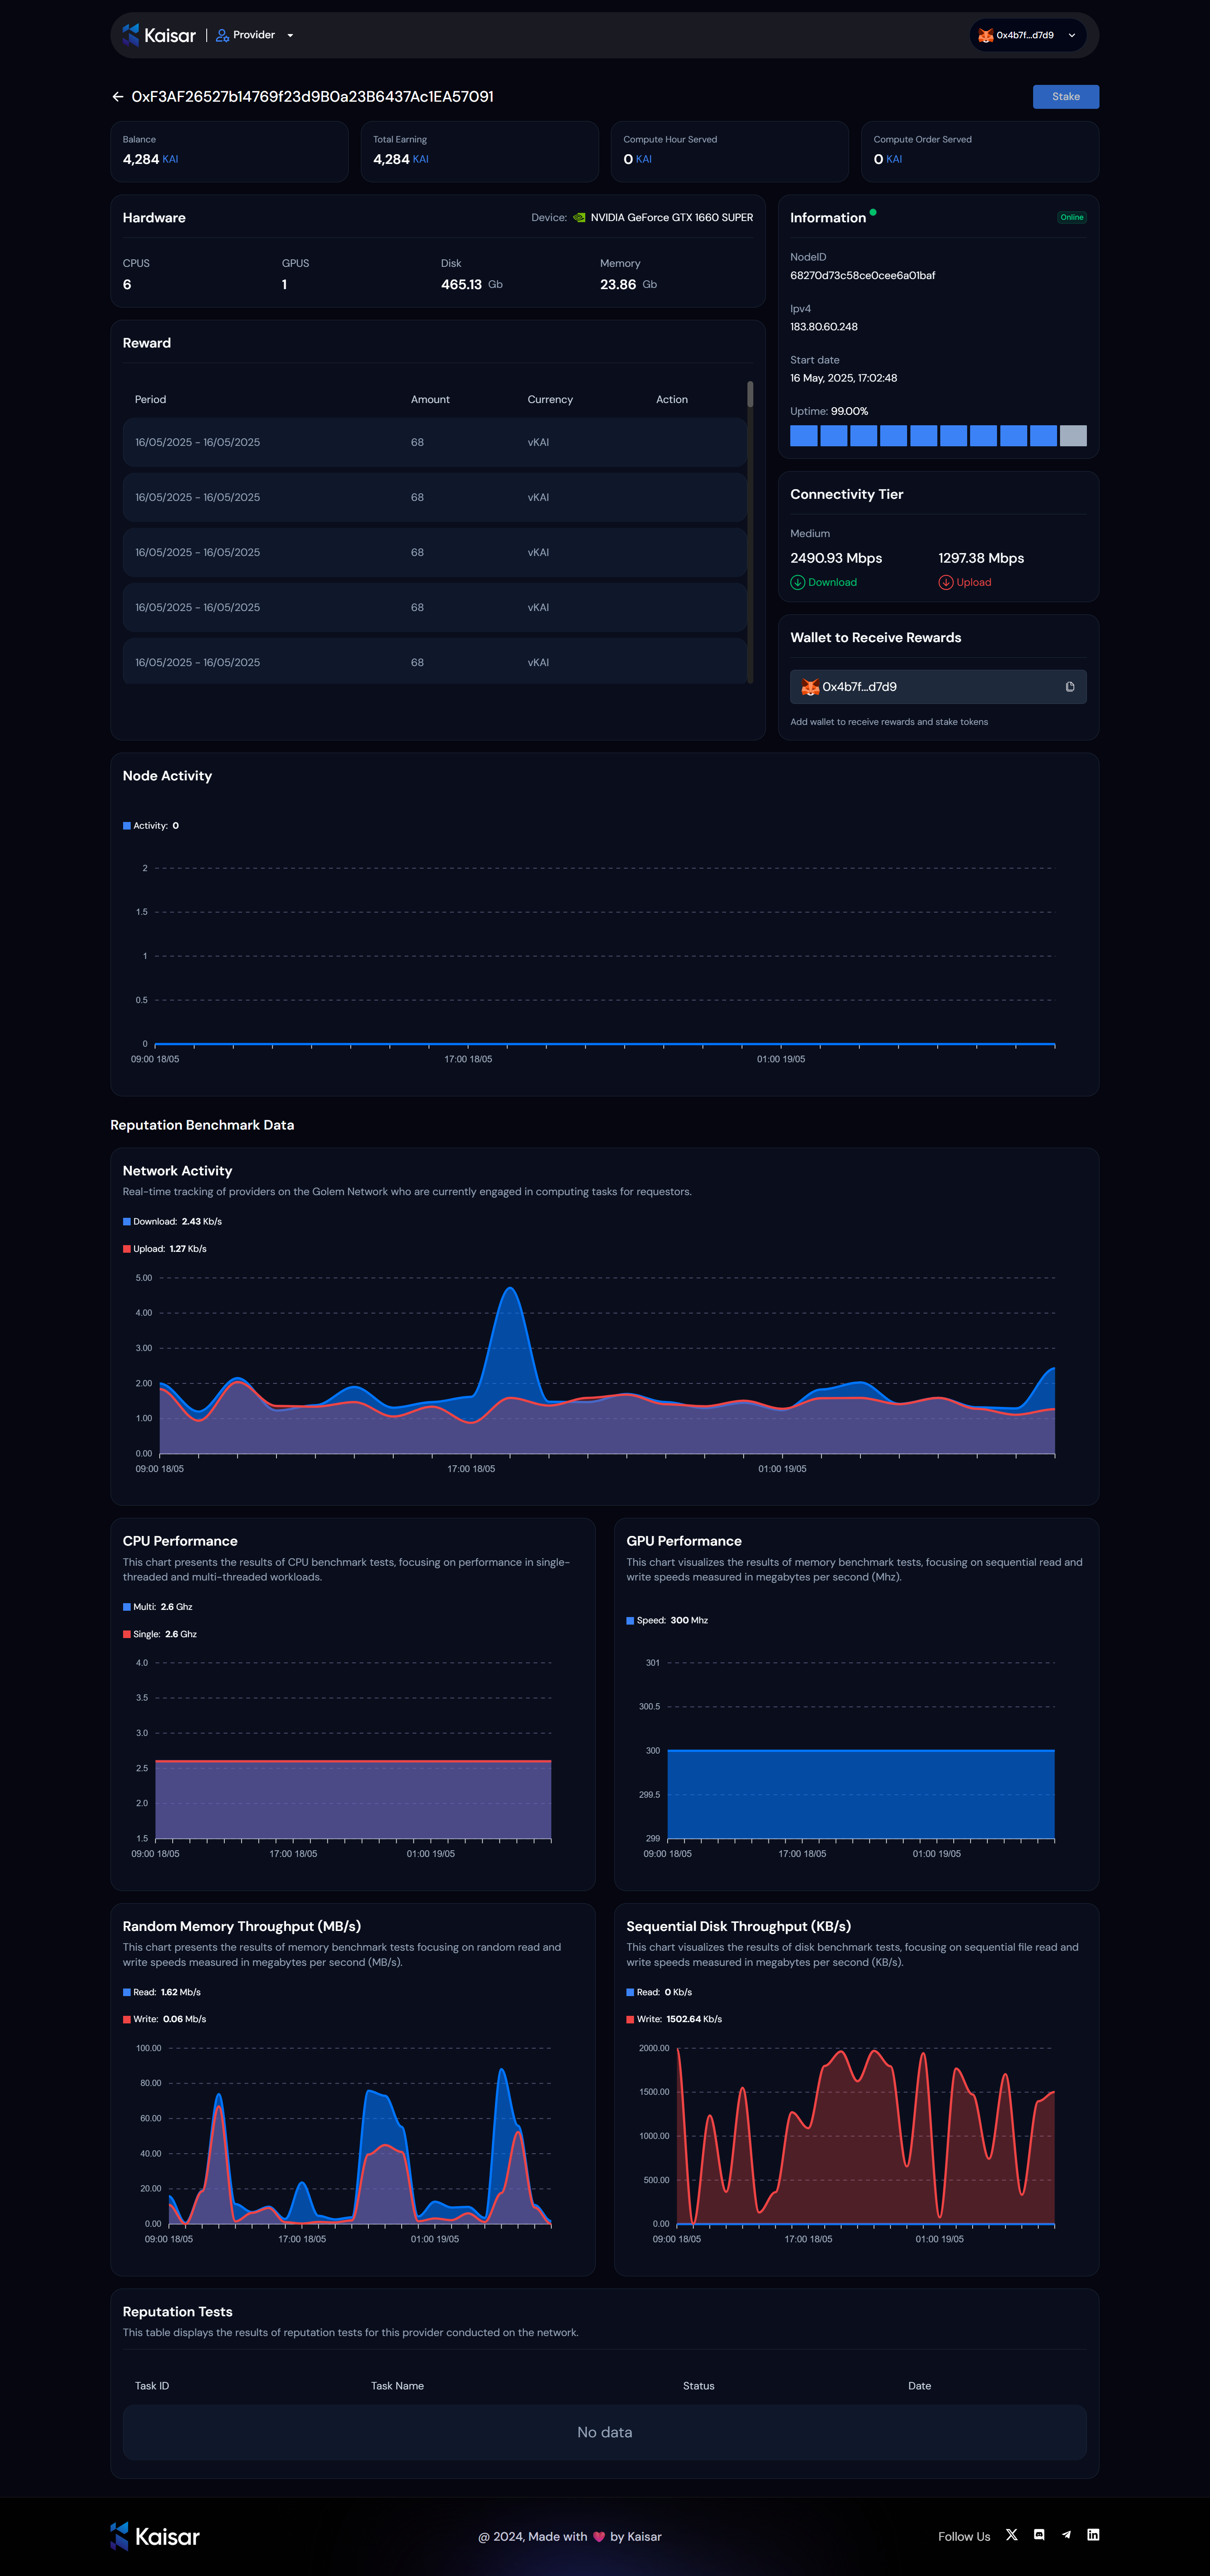
Task: Click the Period column header in Reward table
Action: [x=150, y=399]
